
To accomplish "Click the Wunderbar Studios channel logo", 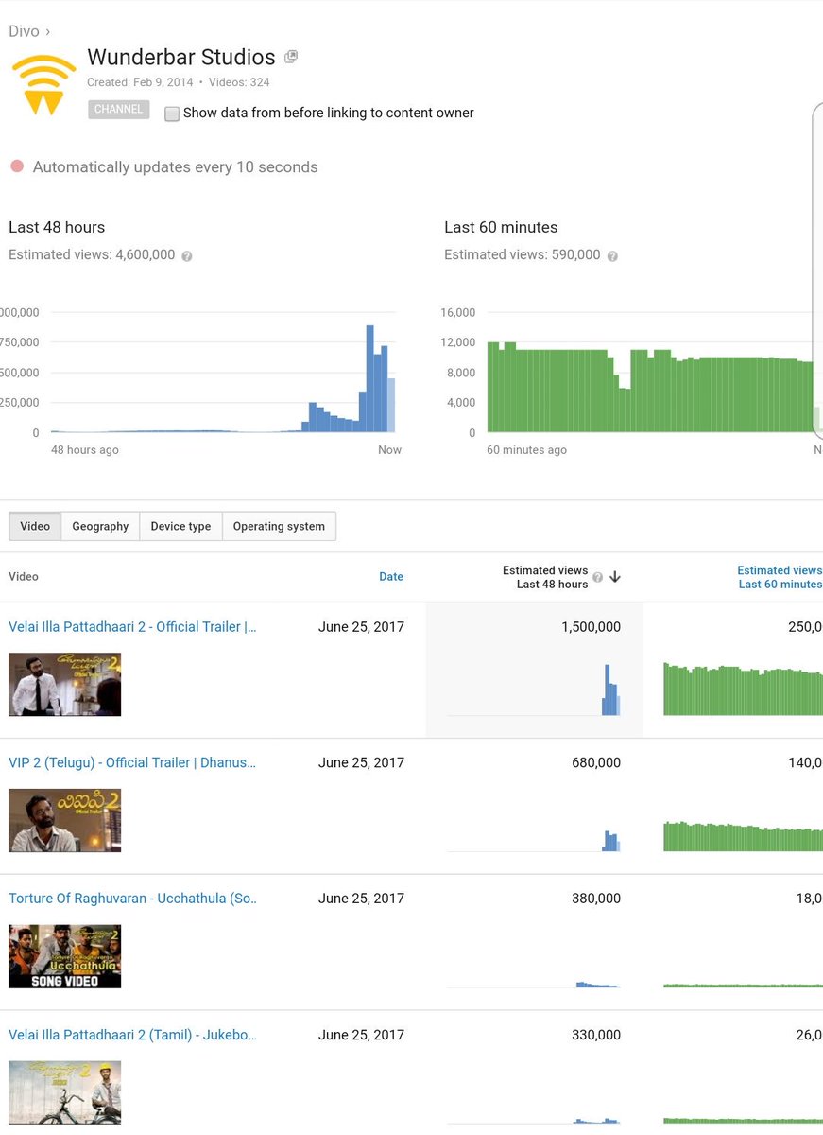I will pyautogui.click(x=43, y=84).
